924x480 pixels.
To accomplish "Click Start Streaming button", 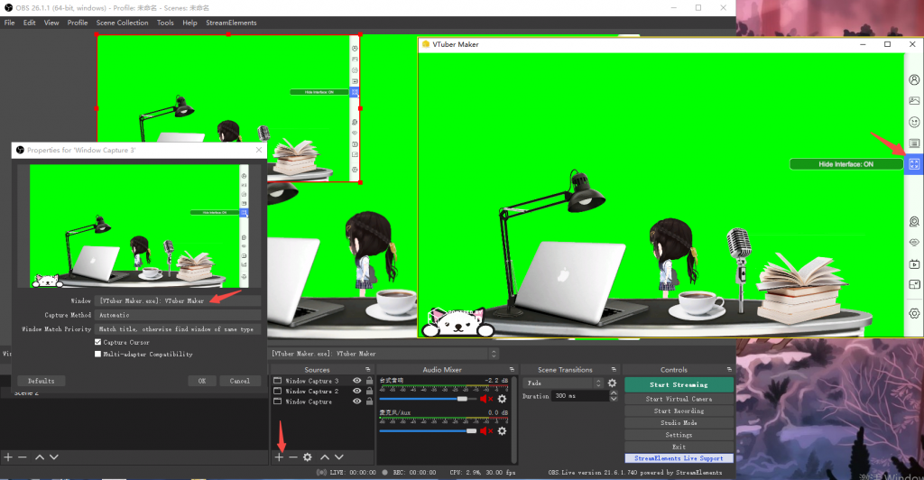I will (x=679, y=384).
